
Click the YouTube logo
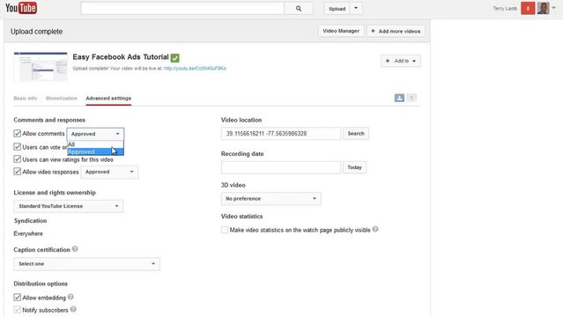pyautogui.click(x=21, y=8)
